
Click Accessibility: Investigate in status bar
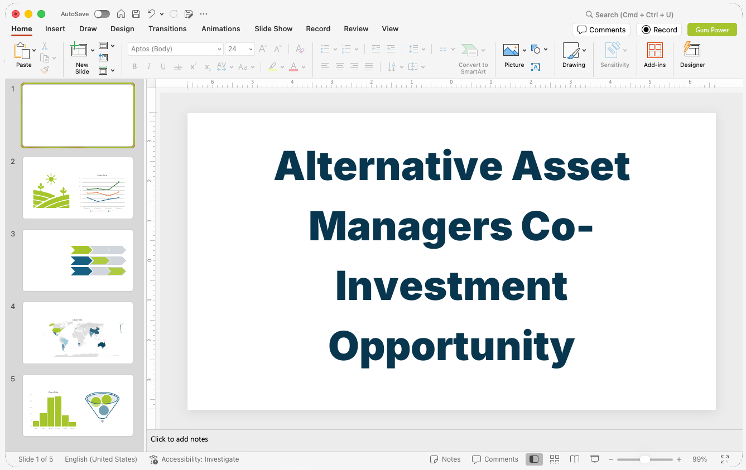[x=194, y=459]
